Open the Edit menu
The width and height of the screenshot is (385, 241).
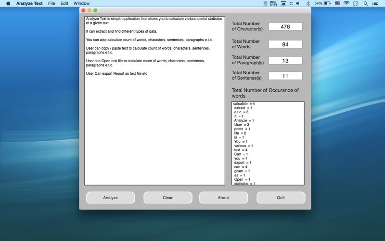click(x=64, y=3)
